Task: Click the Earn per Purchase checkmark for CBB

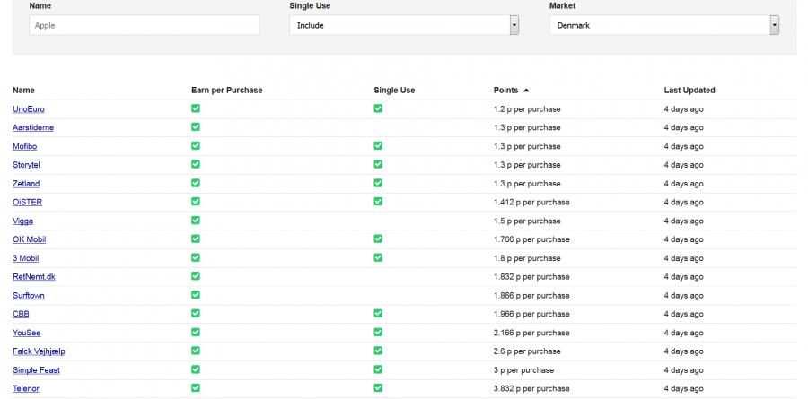Action: pos(196,314)
